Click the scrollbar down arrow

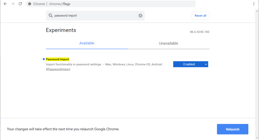tap(257, 138)
